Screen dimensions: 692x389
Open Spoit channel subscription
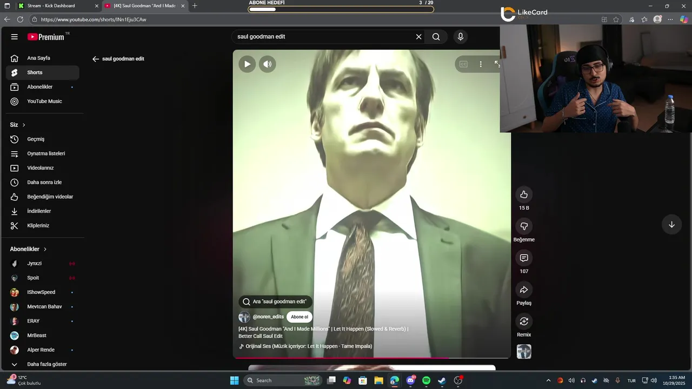pyautogui.click(x=42, y=278)
